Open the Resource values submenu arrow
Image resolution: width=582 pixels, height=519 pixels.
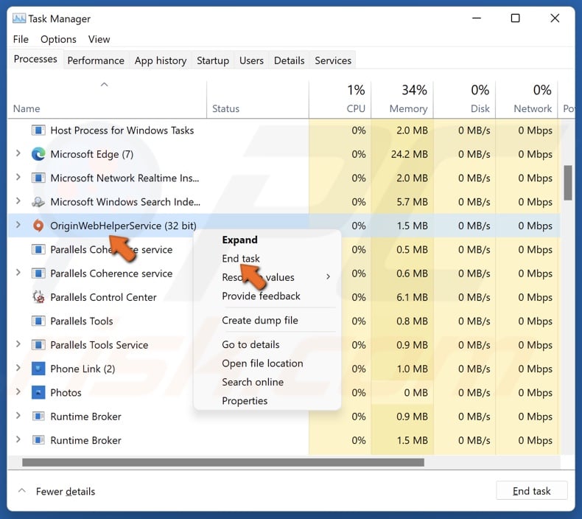pos(328,276)
